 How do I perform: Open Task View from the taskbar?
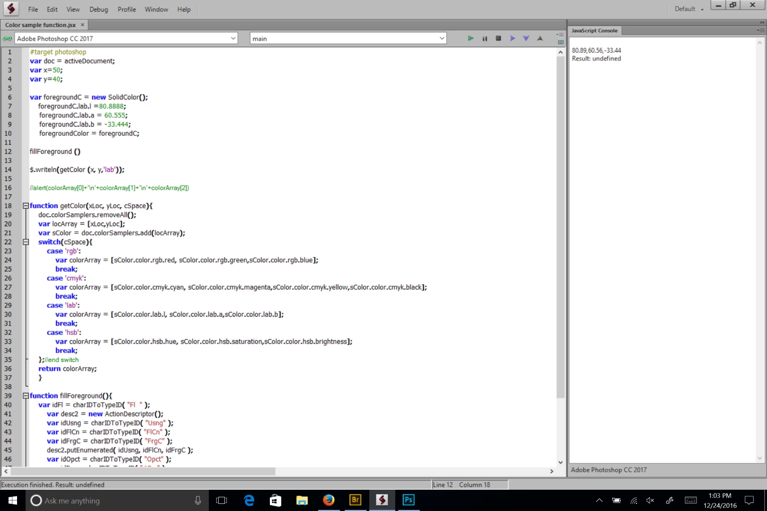tap(221, 500)
